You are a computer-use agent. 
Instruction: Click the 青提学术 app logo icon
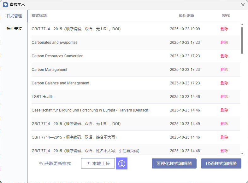5,5
